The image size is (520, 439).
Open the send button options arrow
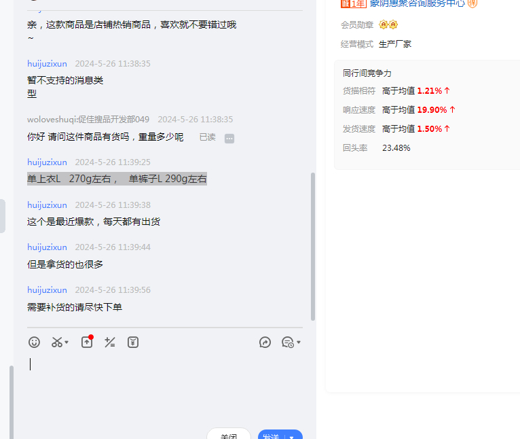(x=292, y=437)
